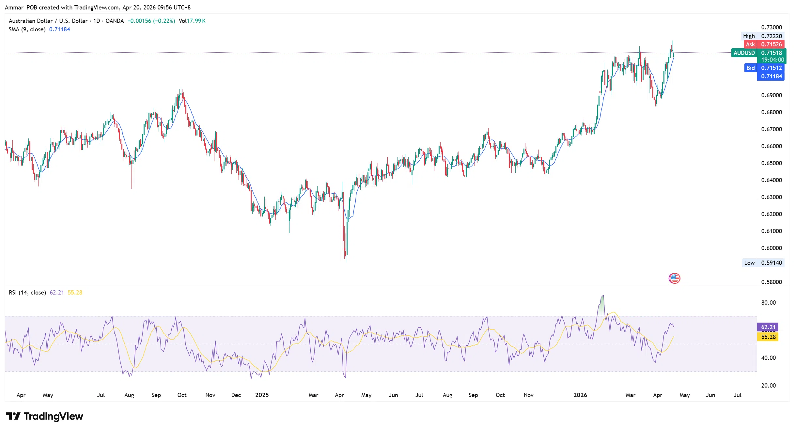794x431 pixels.
Task: Click the red Ask price label
Action: pyautogui.click(x=764, y=44)
